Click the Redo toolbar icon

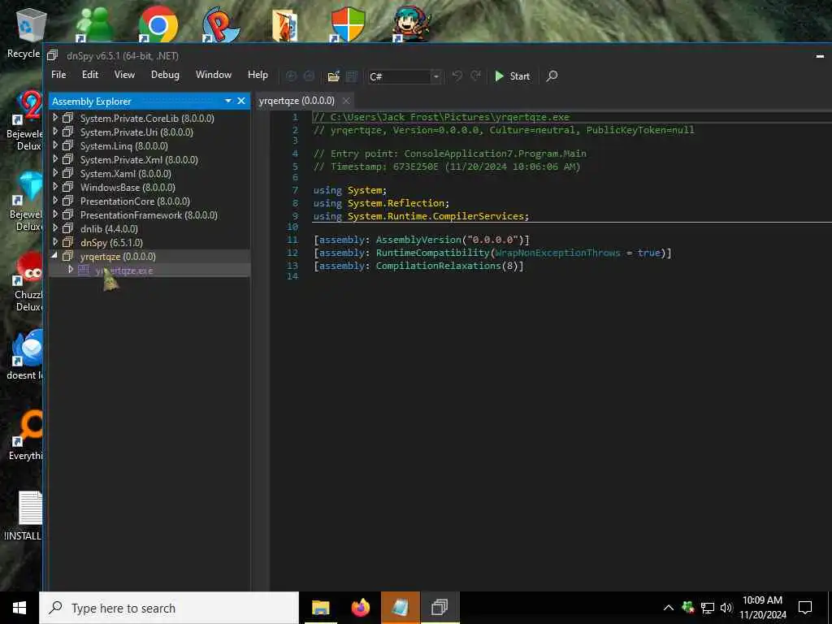pyautogui.click(x=475, y=76)
